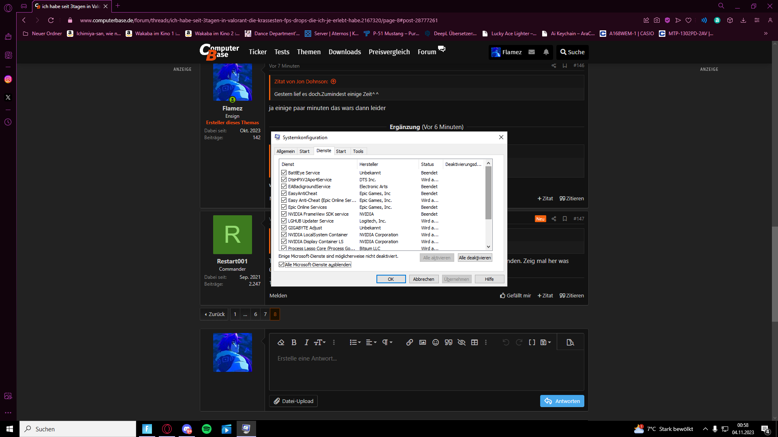Insert an image via the editor toolbar

pos(423,343)
